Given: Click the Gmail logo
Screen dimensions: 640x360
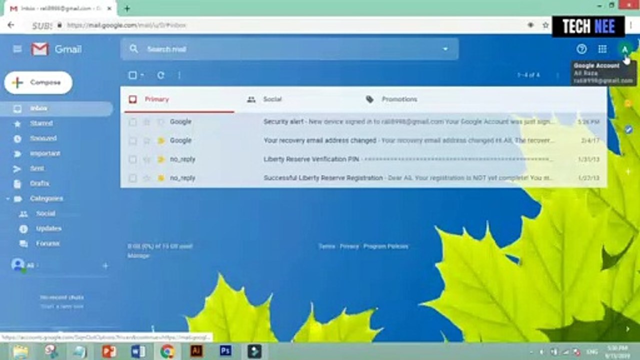Looking at the screenshot, I should click(x=56, y=49).
